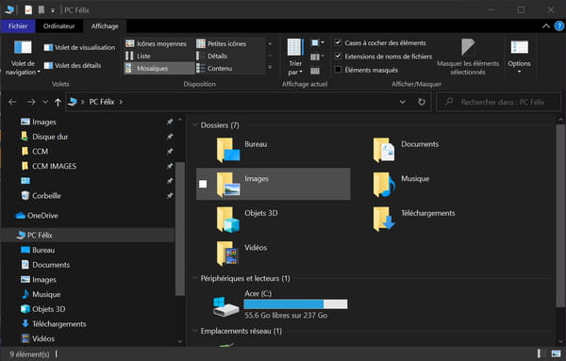The width and height of the screenshot is (566, 361).
Task: Open the Fichier menu
Action: 18,26
